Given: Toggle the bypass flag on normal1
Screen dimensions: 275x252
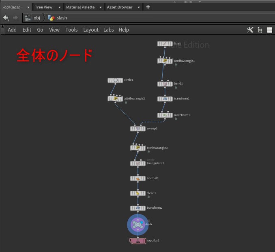Looking at the screenshot, I should pyautogui.click(x=131, y=178).
